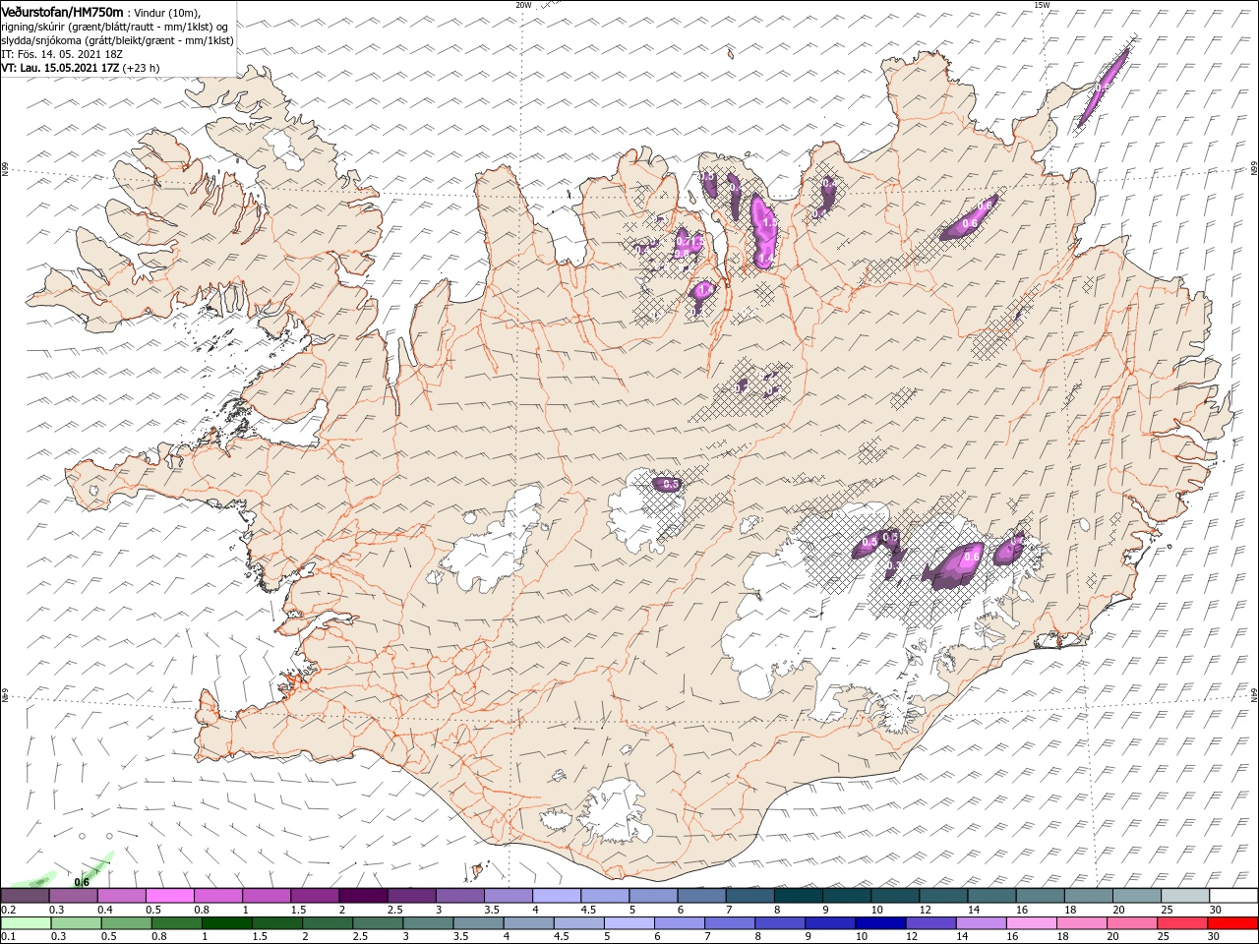Screen dimensions: 1259x944
Task: Select the lower legend green swatch starting at 0.5
Action: point(126,924)
